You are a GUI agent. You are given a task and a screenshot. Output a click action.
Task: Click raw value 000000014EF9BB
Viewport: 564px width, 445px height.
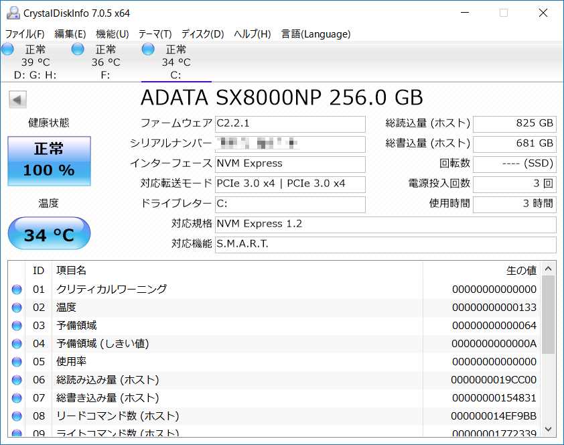494,416
